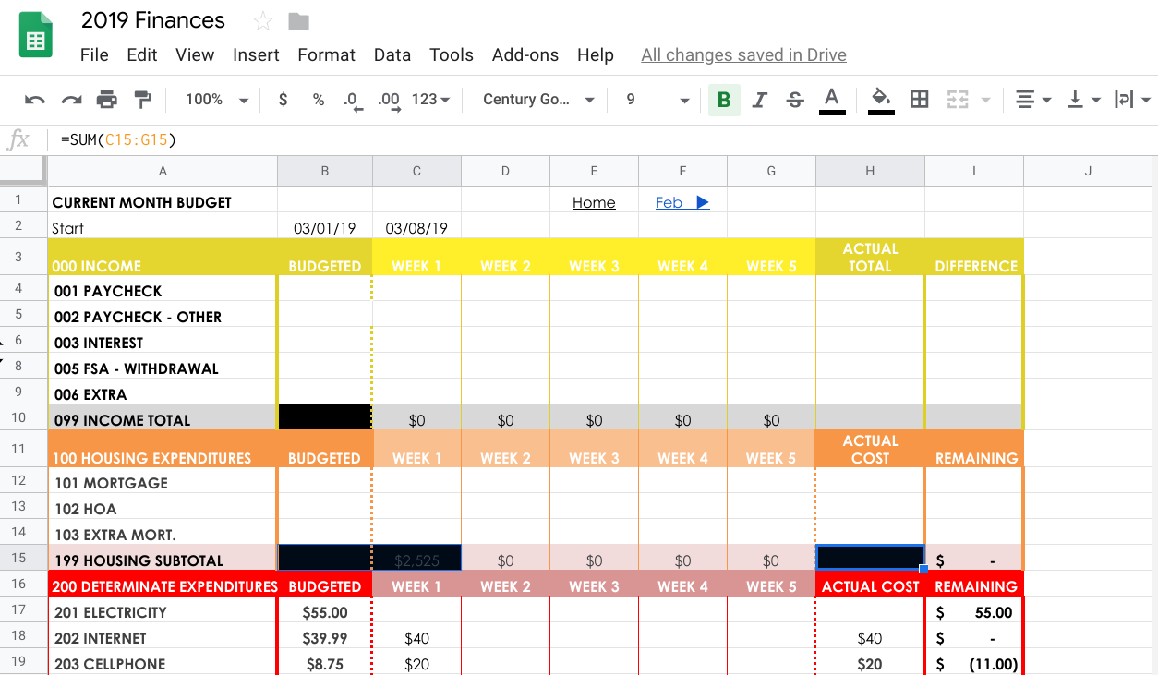Star the 2019 Finances document

coord(263,21)
